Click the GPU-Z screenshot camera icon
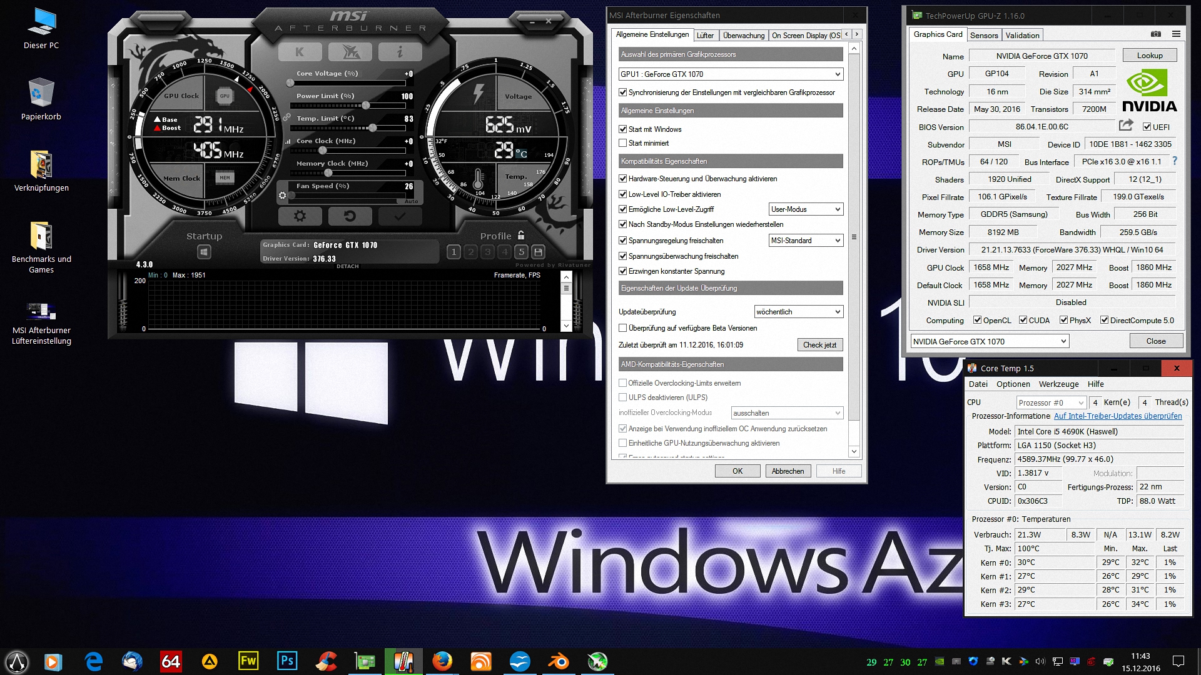 point(1155,34)
